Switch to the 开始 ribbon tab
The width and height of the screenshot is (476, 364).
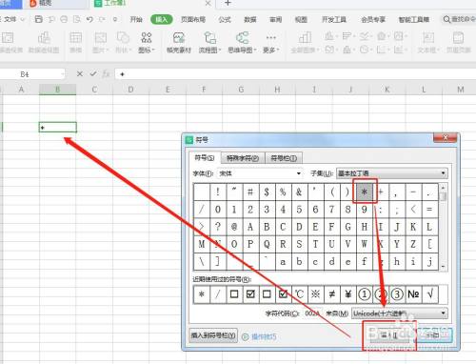pos(136,19)
